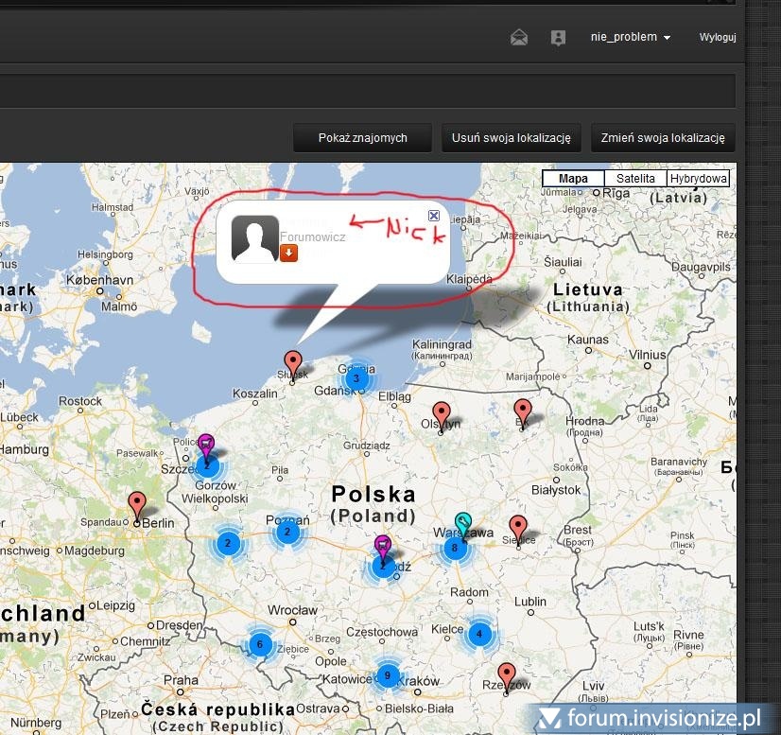This screenshot has height=735, width=781.
Task: Open the notifications icon beside the envelope
Action: [x=558, y=38]
